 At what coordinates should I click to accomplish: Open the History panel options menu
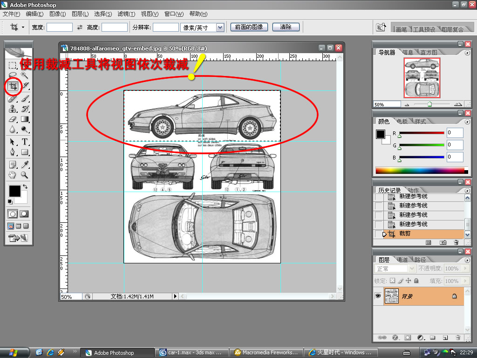[x=467, y=191]
